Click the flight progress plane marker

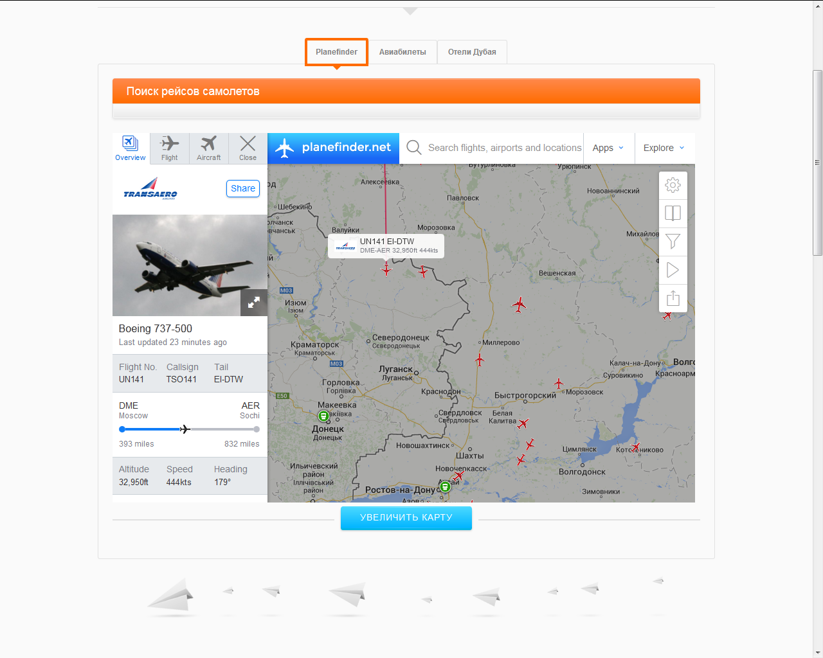pyautogui.click(x=185, y=429)
